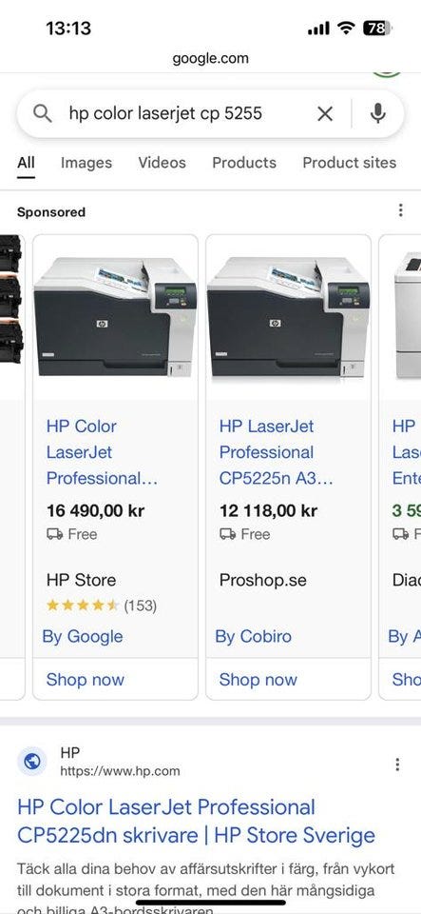
Task: Switch to the Videos tab
Action: pyautogui.click(x=162, y=163)
